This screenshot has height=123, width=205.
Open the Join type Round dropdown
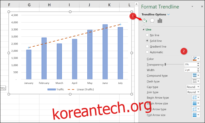[193, 92]
